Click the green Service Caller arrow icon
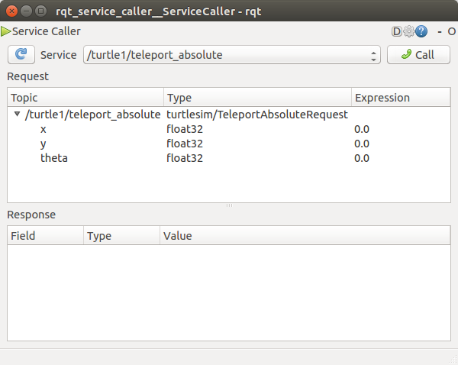 (x=6, y=31)
